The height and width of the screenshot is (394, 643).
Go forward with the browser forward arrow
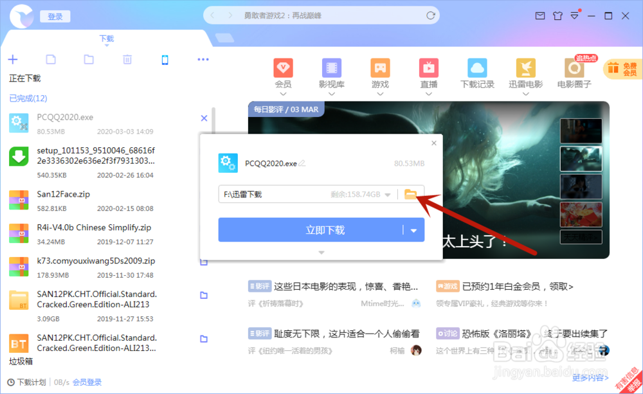coord(230,15)
